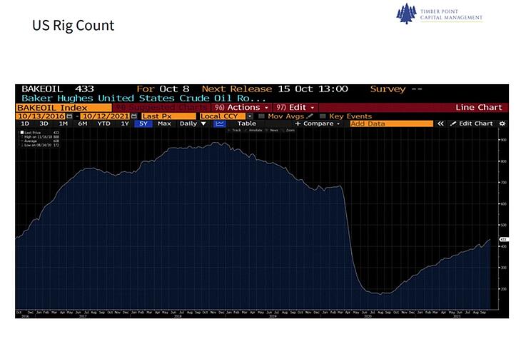Screen dimensions: 526x339
Task: Click the 433 last value axis marker
Action: point(504,239)
